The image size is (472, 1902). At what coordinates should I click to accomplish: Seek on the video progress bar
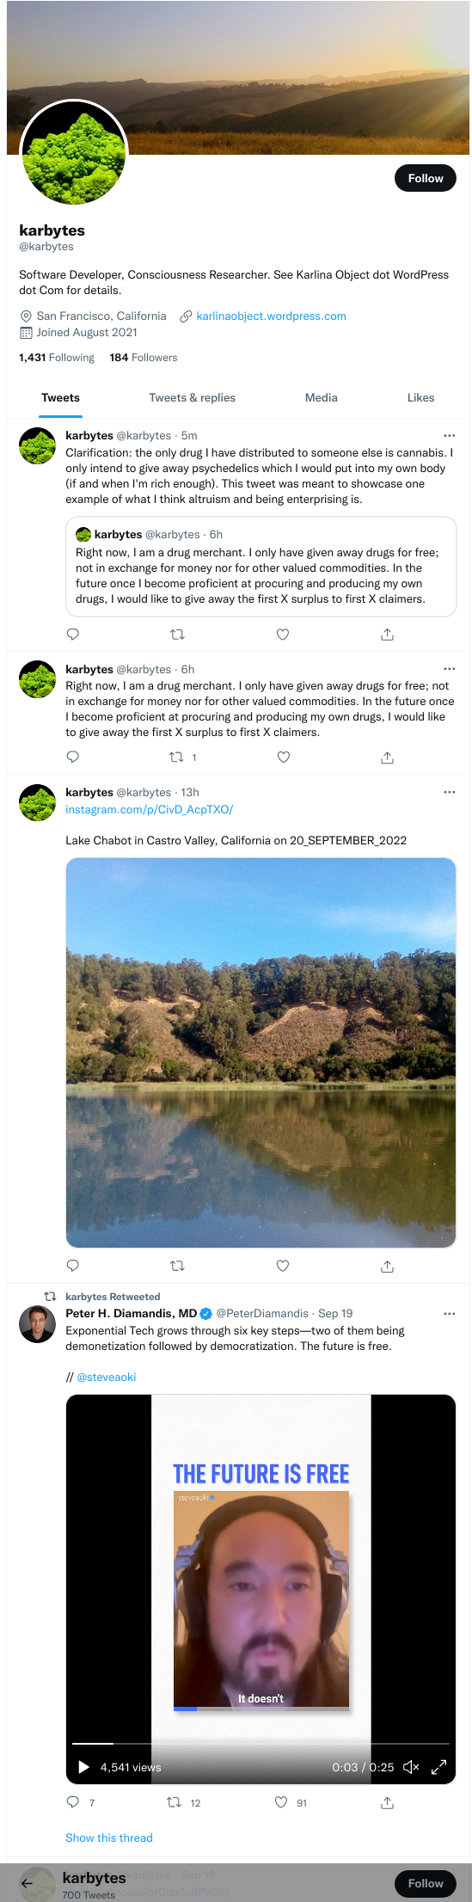[261, 1743]
